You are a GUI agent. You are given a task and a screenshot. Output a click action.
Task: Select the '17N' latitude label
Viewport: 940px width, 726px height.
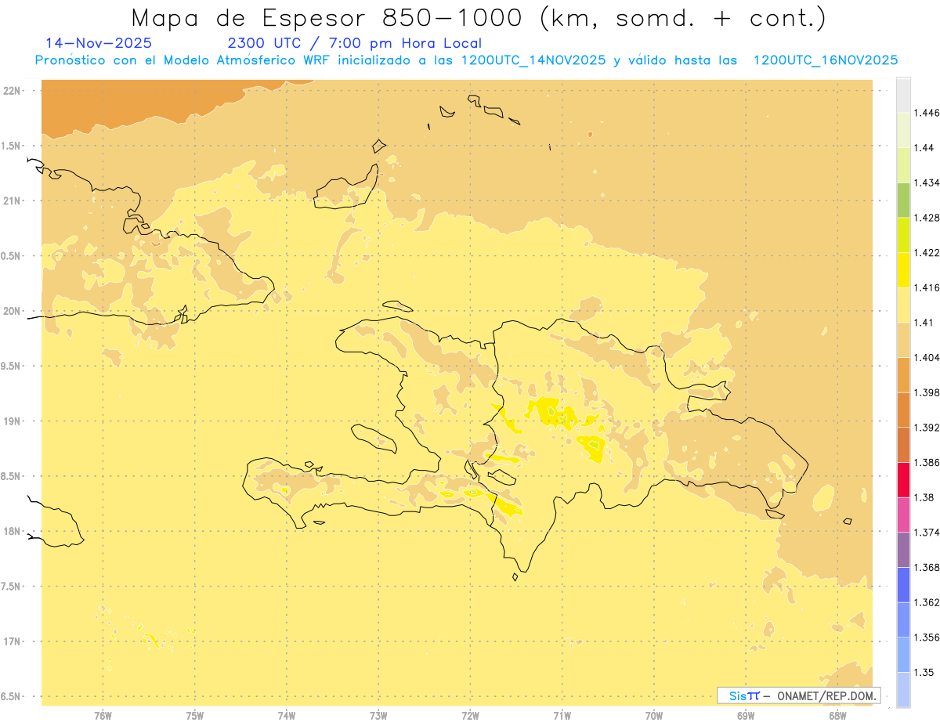point(13,641)
